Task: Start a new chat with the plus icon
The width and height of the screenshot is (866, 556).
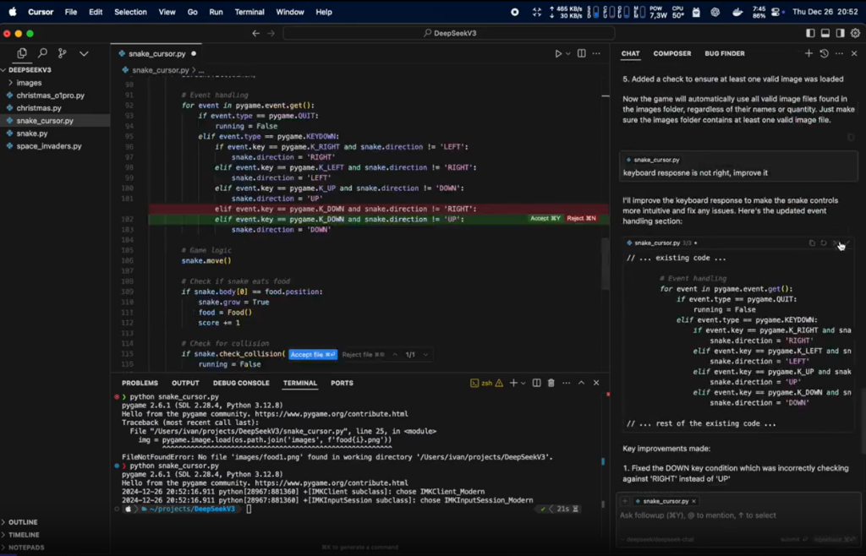Action: click(x=808, y=53)
